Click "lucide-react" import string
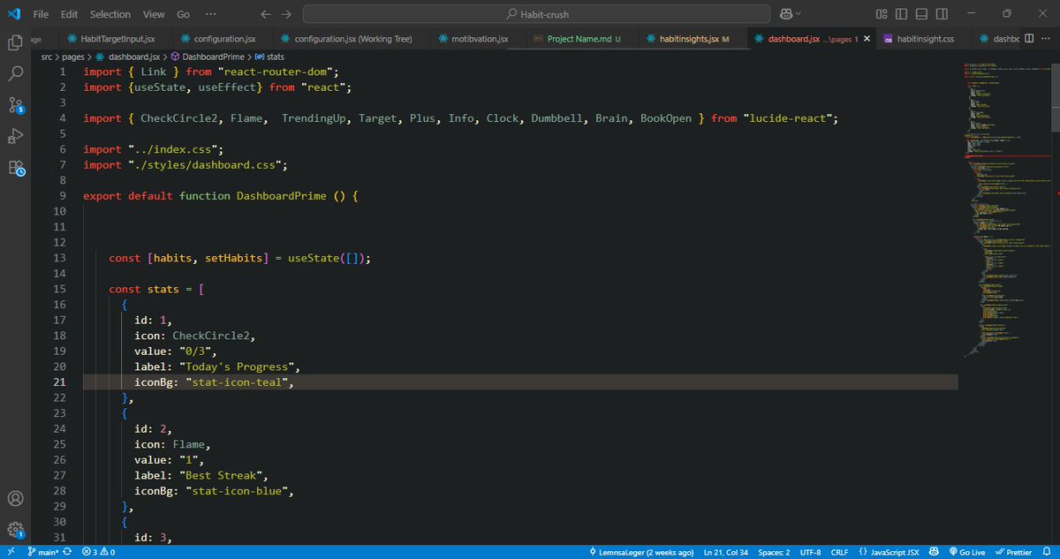1060x559 pixels. pos(789,118)
